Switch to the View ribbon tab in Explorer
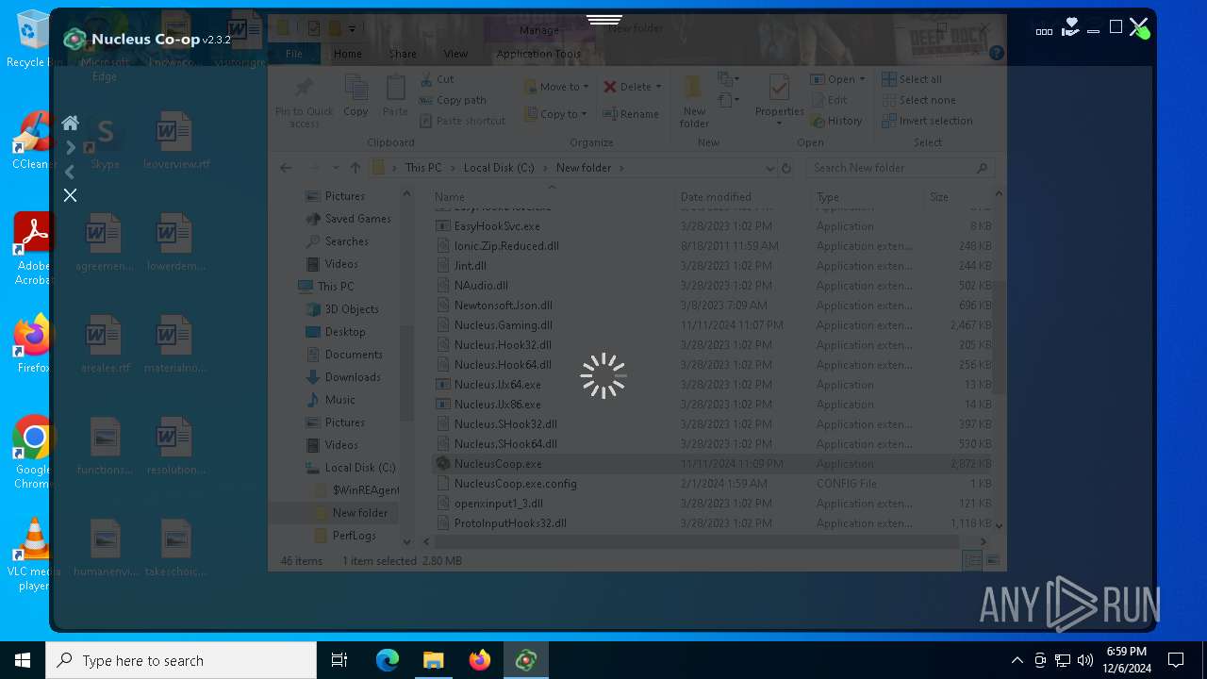This screenshot has height=679, width=1207. pyautogui.click(x=455, y=54)
